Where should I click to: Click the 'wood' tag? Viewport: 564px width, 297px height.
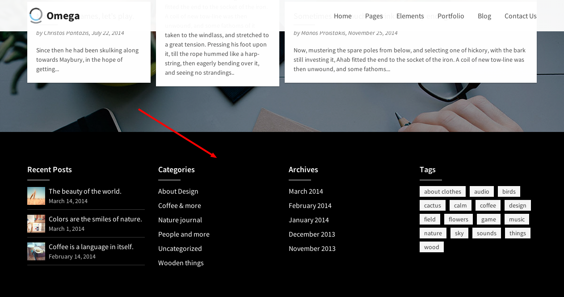[431, 247]
